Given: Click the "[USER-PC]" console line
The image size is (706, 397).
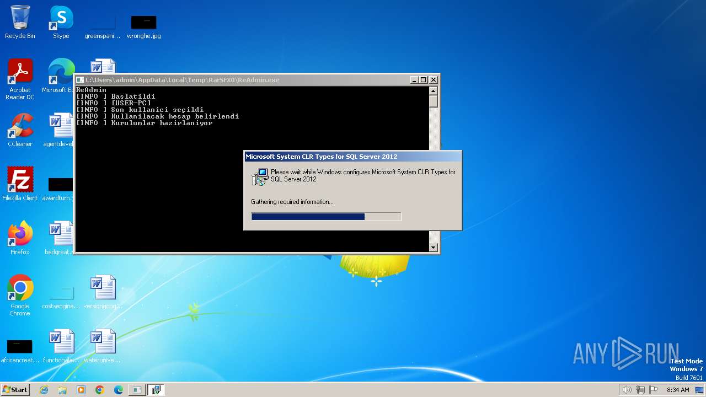Looking at the screenshot, I should pos(113,103).
